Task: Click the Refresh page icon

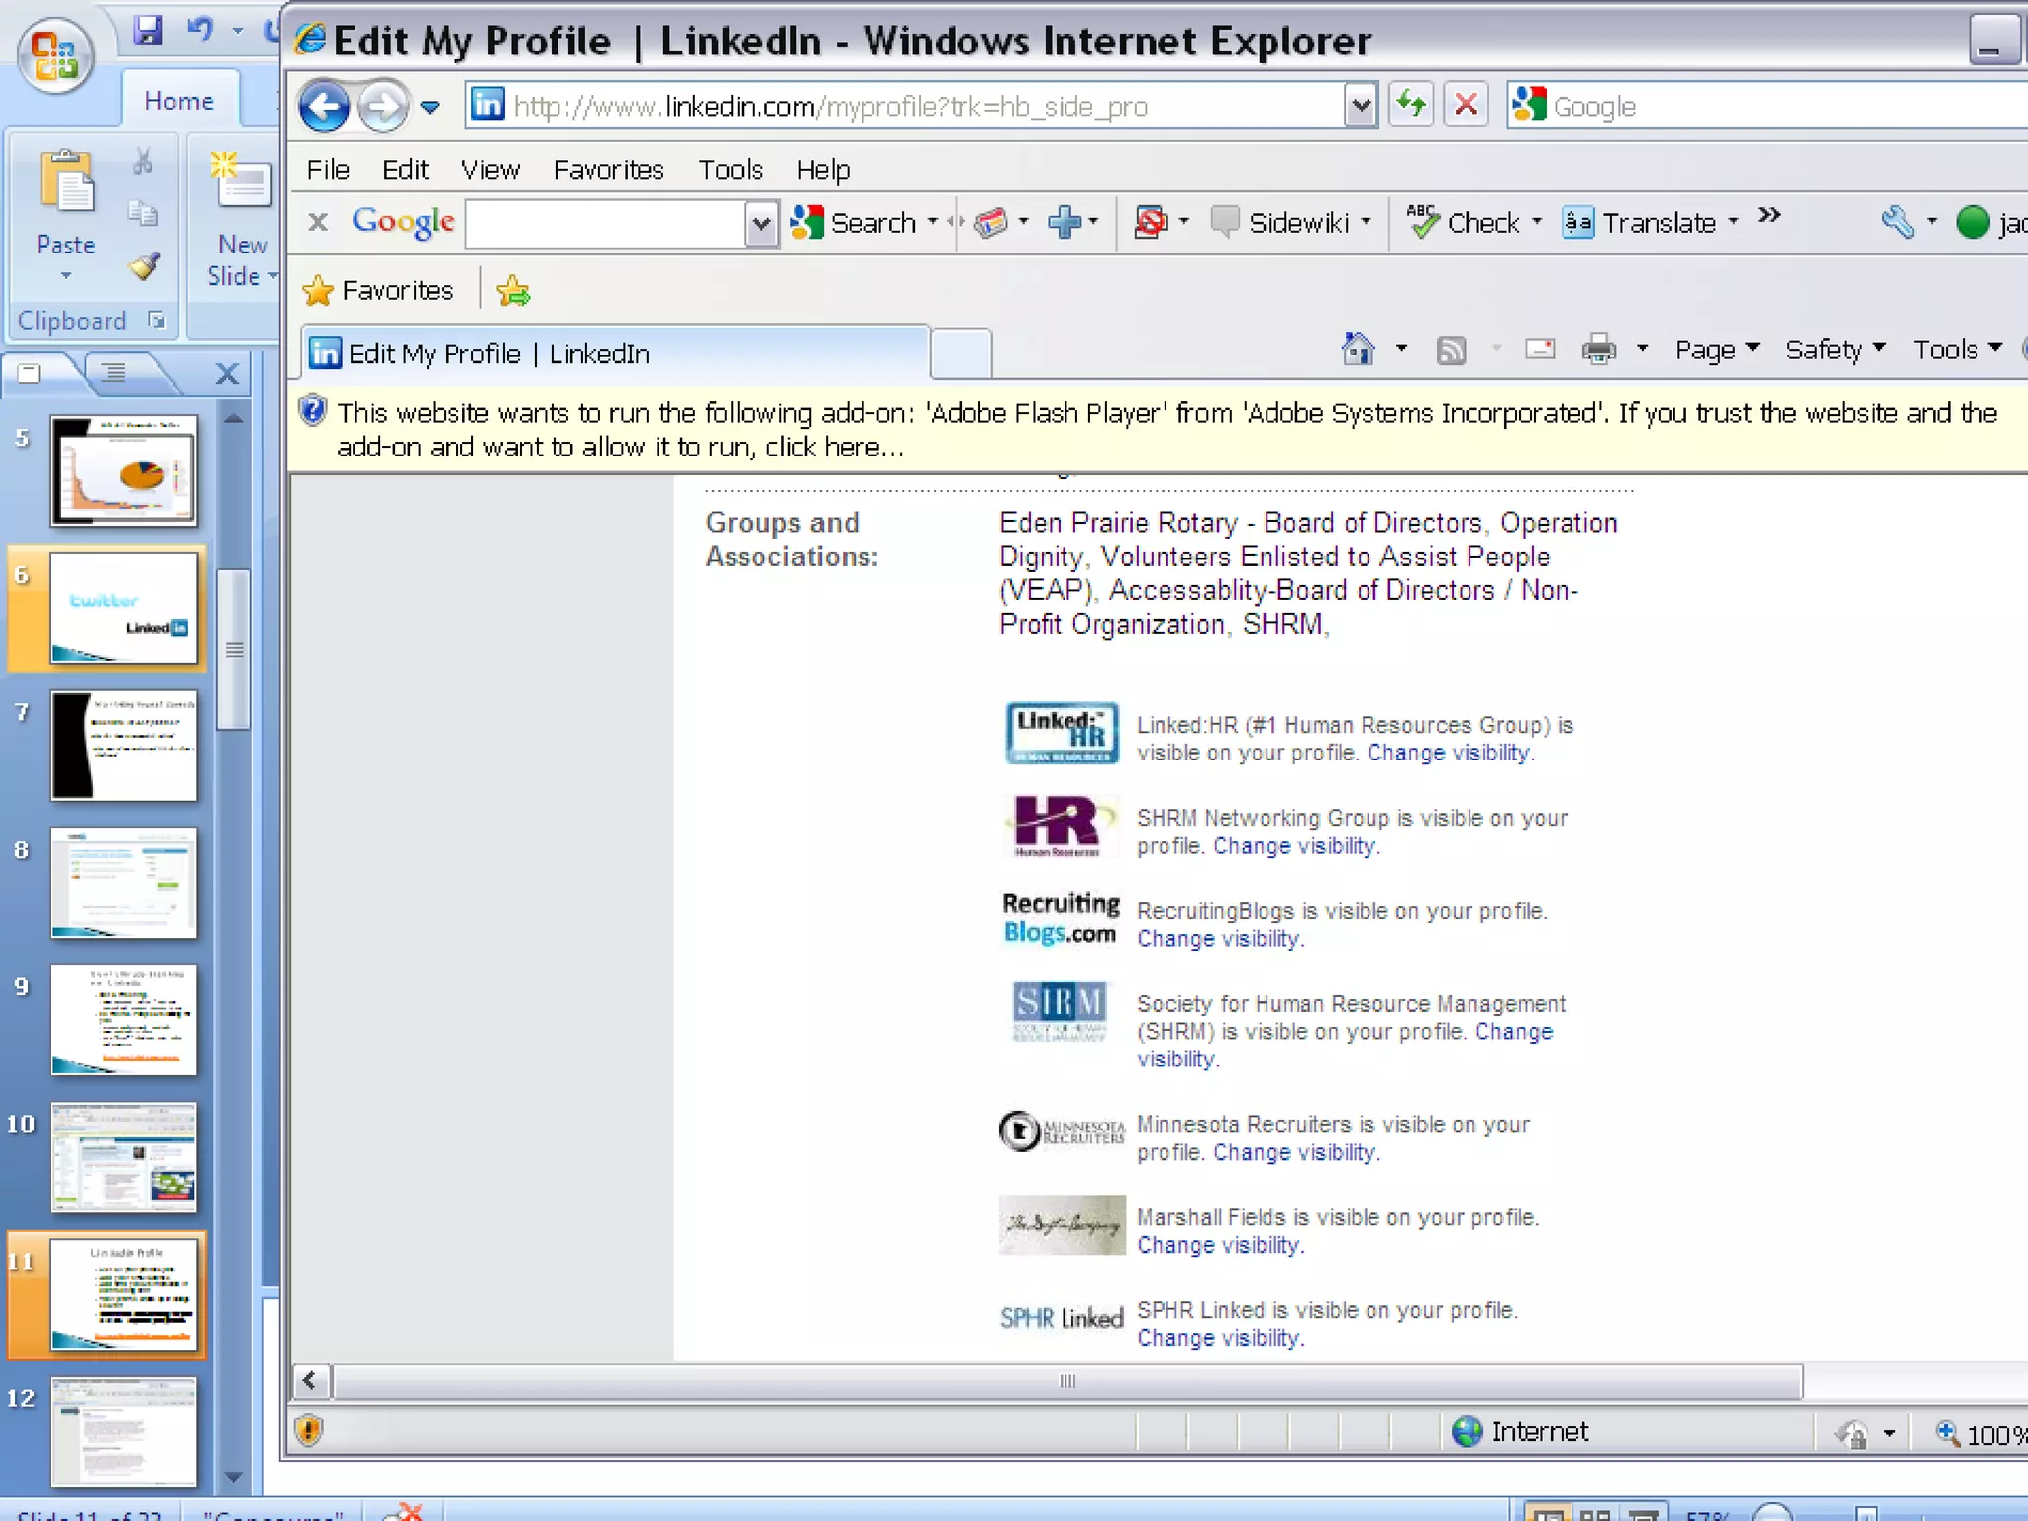Action: click(1411, 105)
